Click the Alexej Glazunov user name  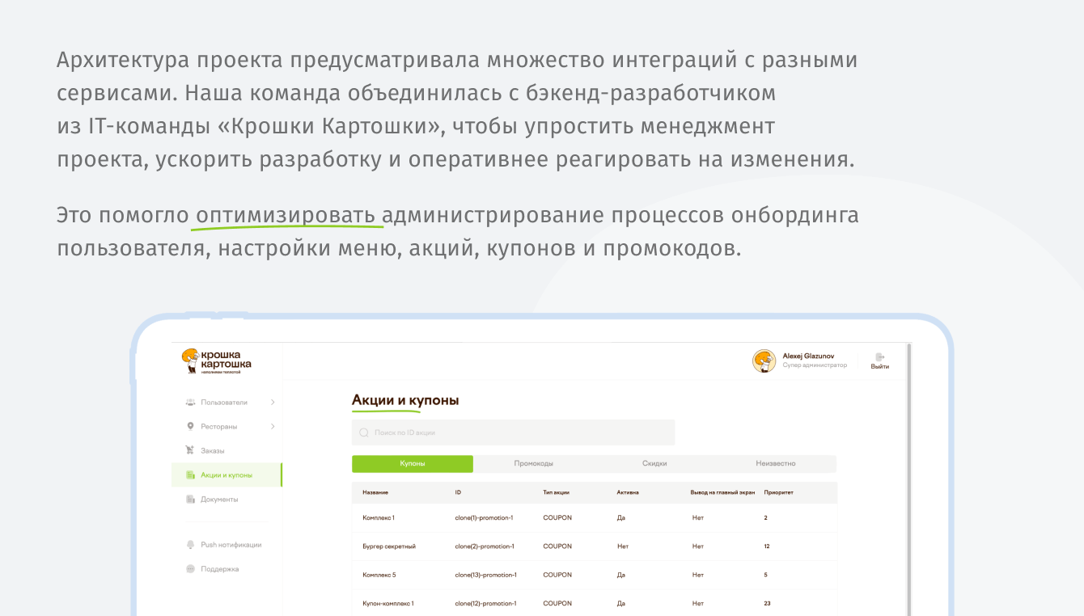pos(808,356)
